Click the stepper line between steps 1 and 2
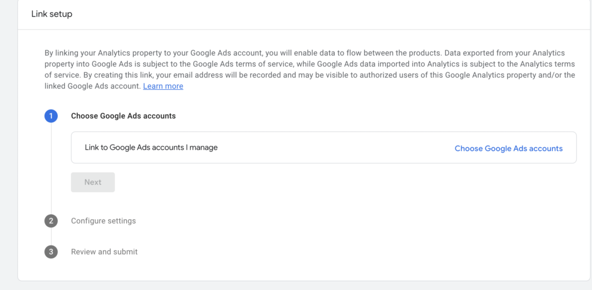 click(51, 168)
